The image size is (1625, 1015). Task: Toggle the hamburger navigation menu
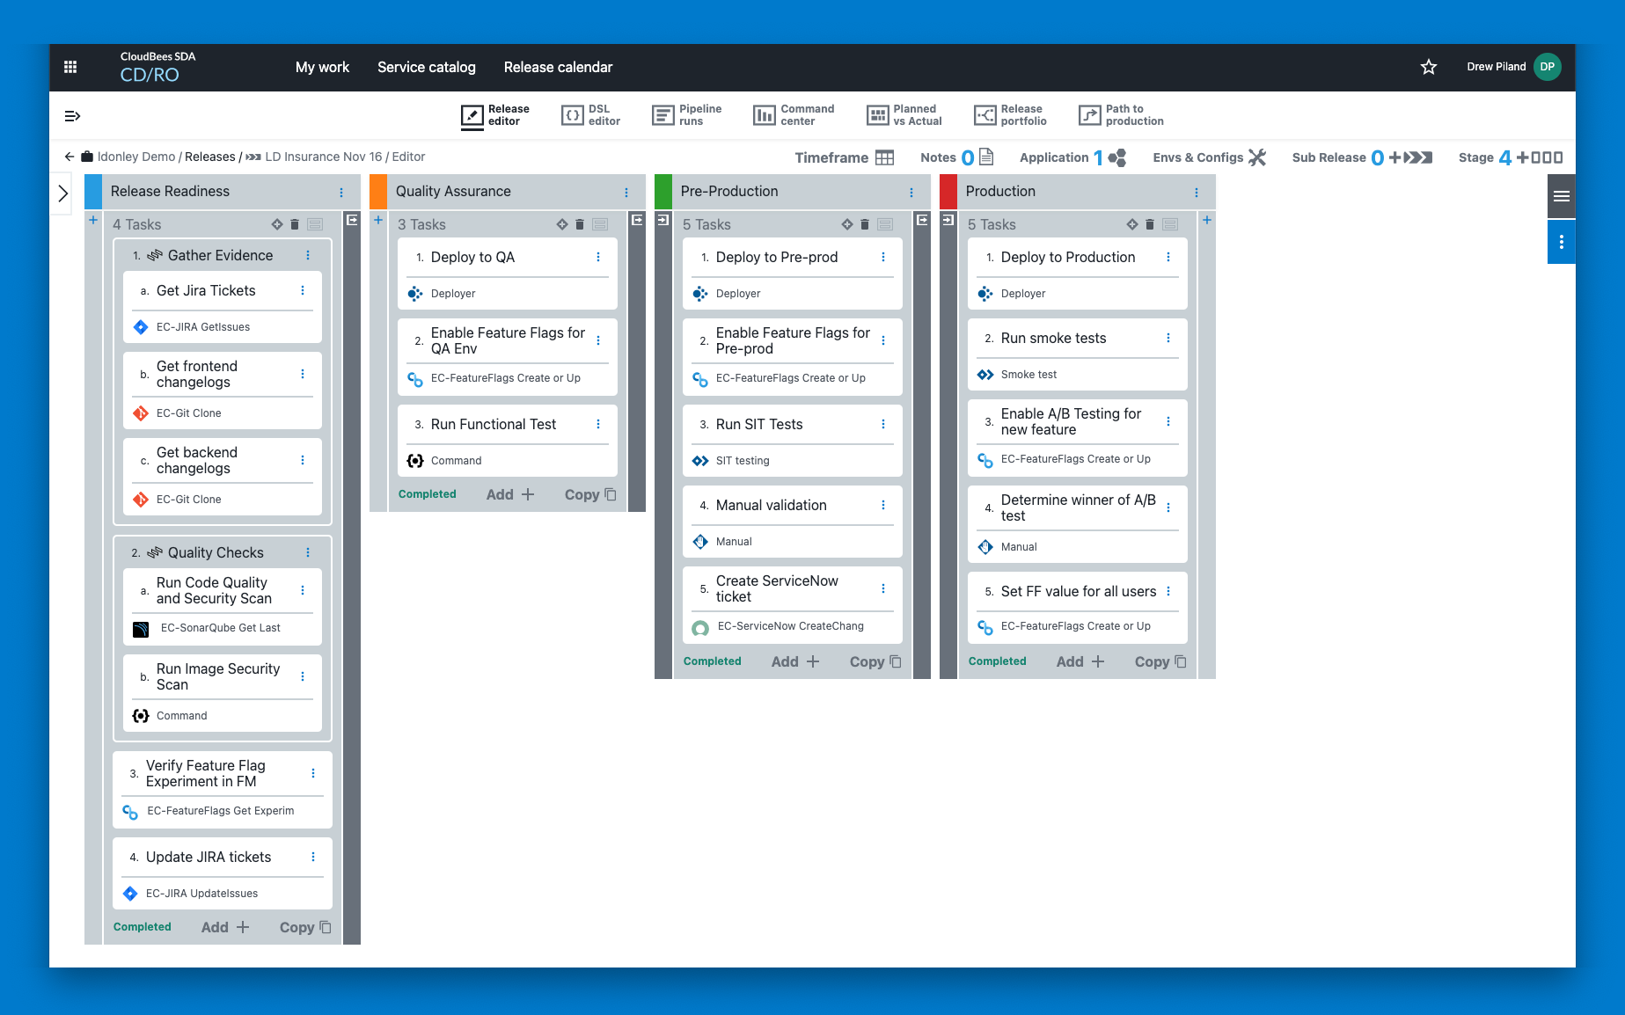tap(73, 116)
